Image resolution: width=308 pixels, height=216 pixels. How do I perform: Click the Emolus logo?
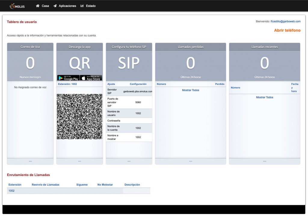coord(17,6)
